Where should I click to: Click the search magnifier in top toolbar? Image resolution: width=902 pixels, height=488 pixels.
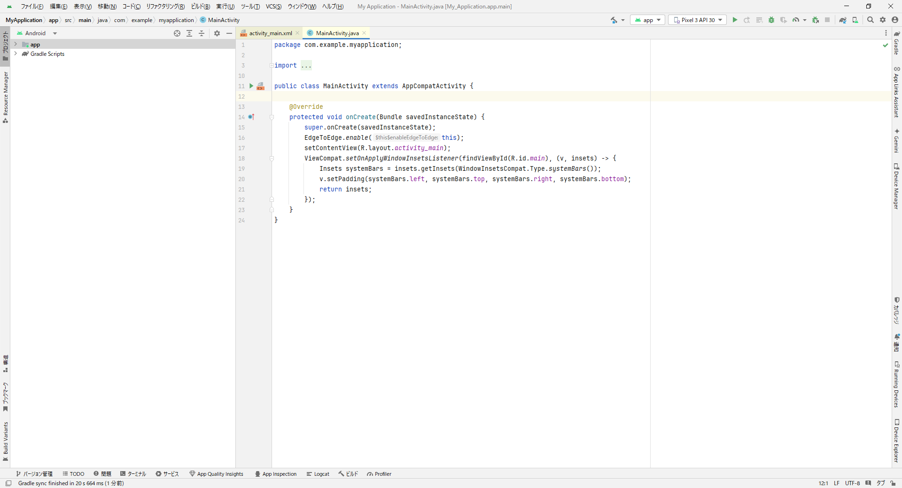(x=871, y=20)
